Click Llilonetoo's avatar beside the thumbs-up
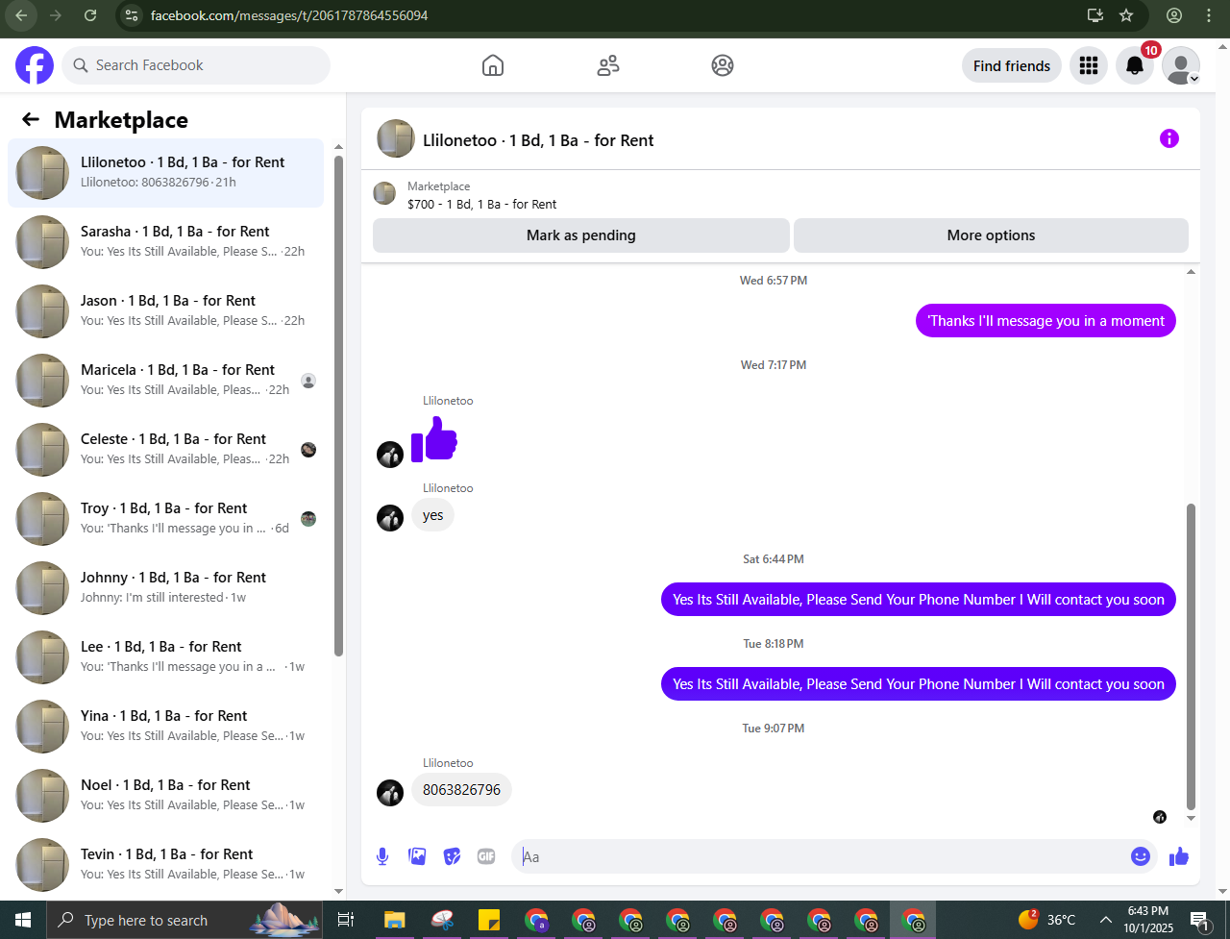 click(390, 455)
